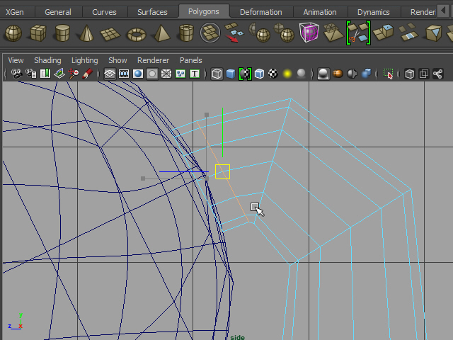The width and height of the screenshot is (453, 340).
Task: Select the Grease Pencil icon
Action: [88, 74]
